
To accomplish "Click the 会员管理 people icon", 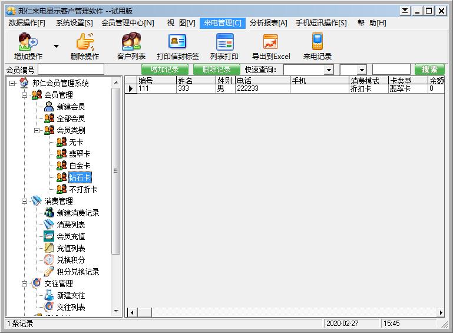I will coord(37,95).
